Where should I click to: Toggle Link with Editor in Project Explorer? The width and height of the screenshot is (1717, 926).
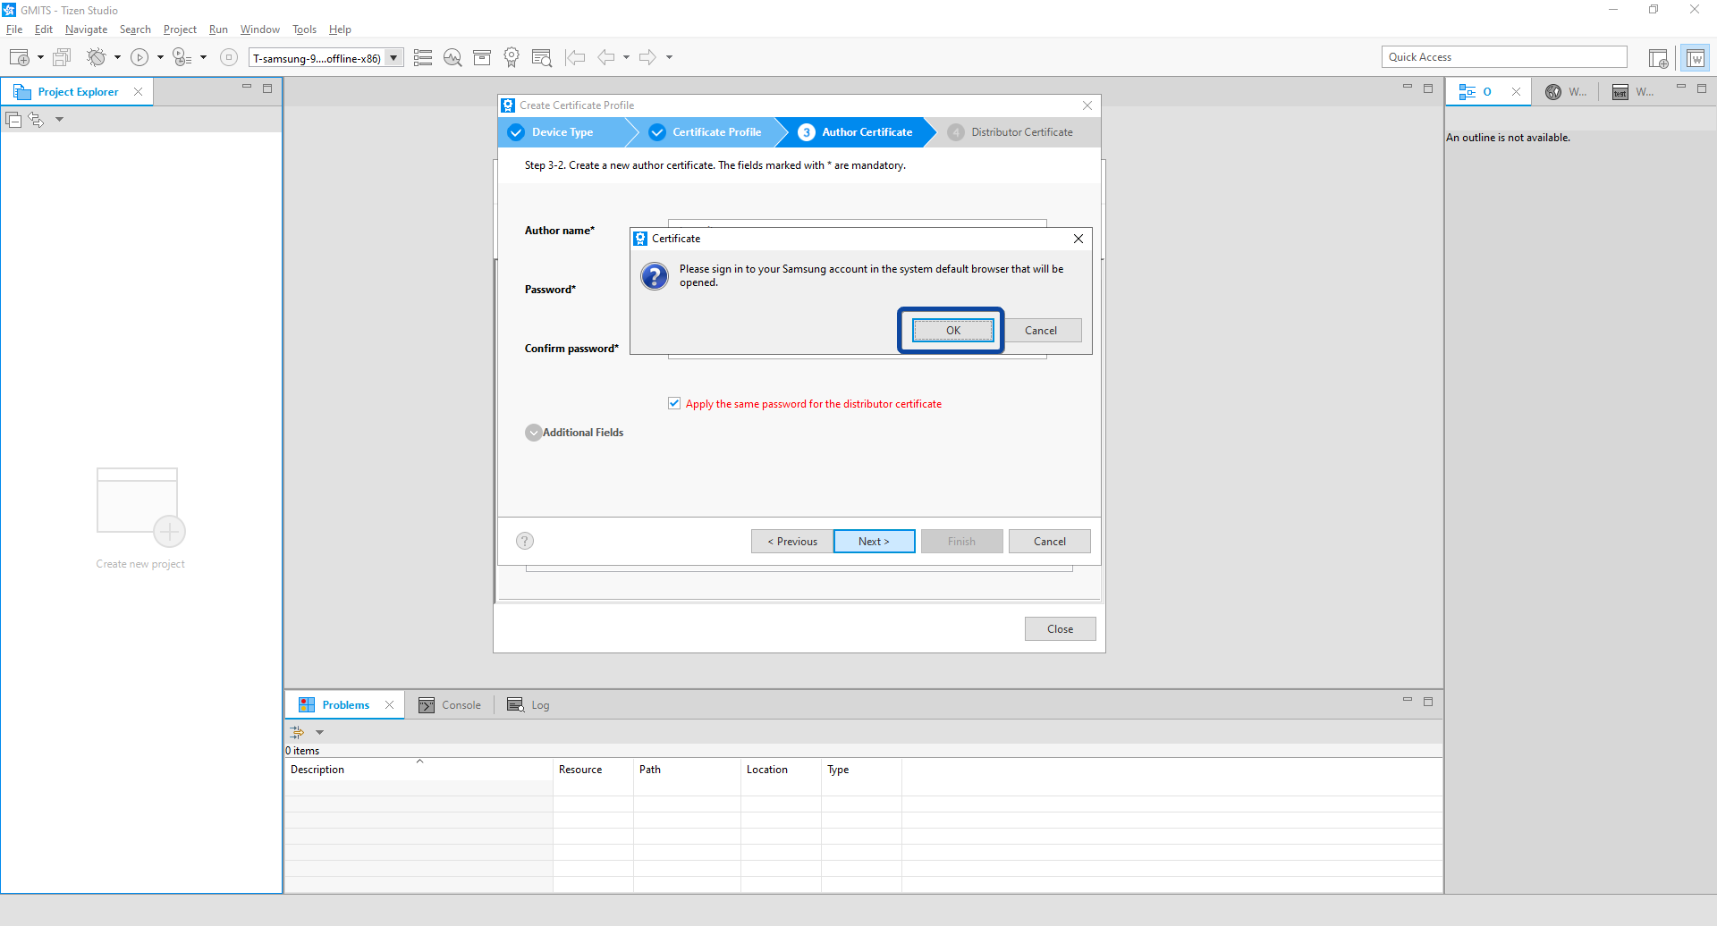[36, 120]
